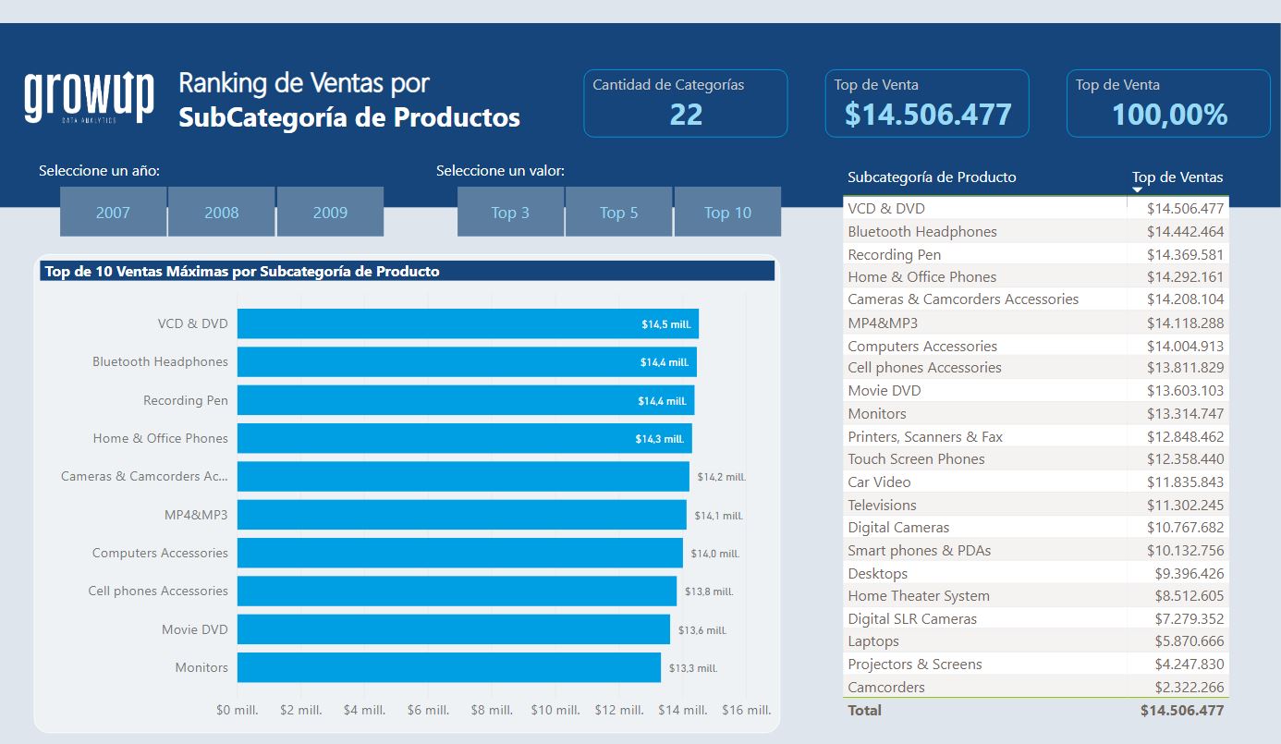The height and width of the screenshot is (744, 1281).
Task: Click the Bluetooth Headphones bar
Action: 467,362
